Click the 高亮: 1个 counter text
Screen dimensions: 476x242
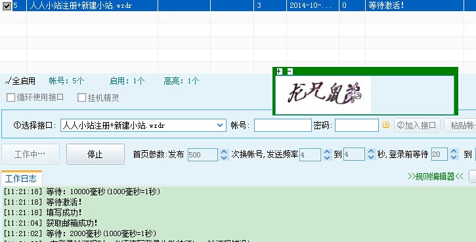pos(181,81)
